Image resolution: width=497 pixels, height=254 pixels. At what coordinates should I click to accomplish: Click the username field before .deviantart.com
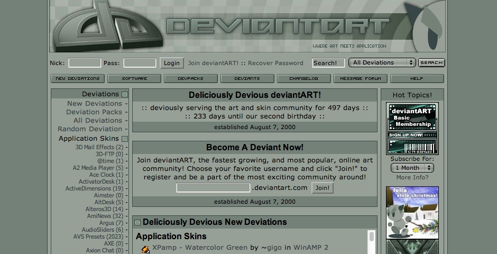(x=213, y=188)
